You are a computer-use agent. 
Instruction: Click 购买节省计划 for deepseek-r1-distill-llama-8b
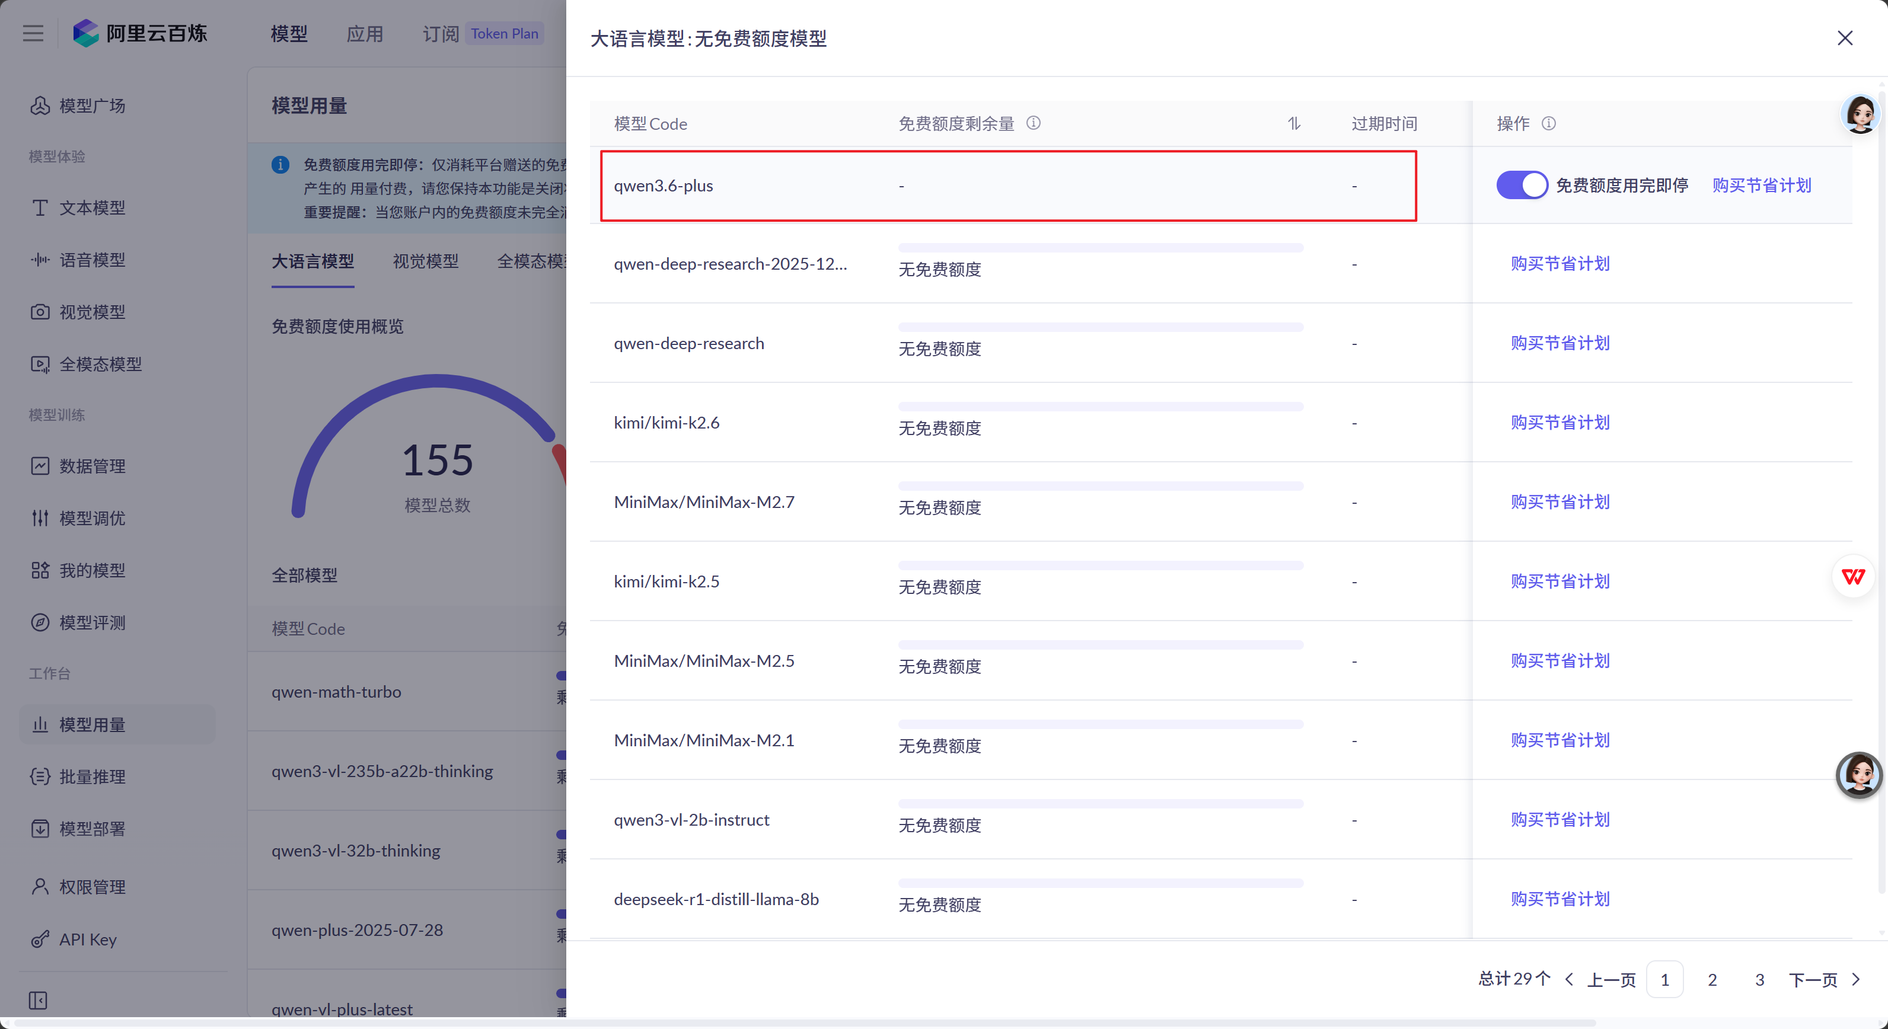pos(1560,899)
